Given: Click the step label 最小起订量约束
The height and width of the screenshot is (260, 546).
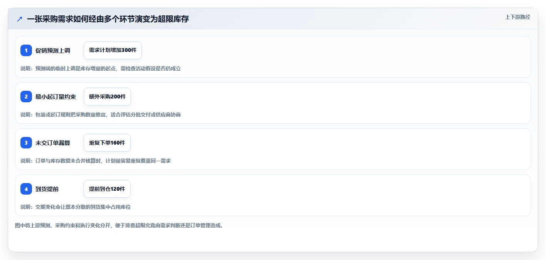Looking at the screenshot, I should click(x=55, y=97).
